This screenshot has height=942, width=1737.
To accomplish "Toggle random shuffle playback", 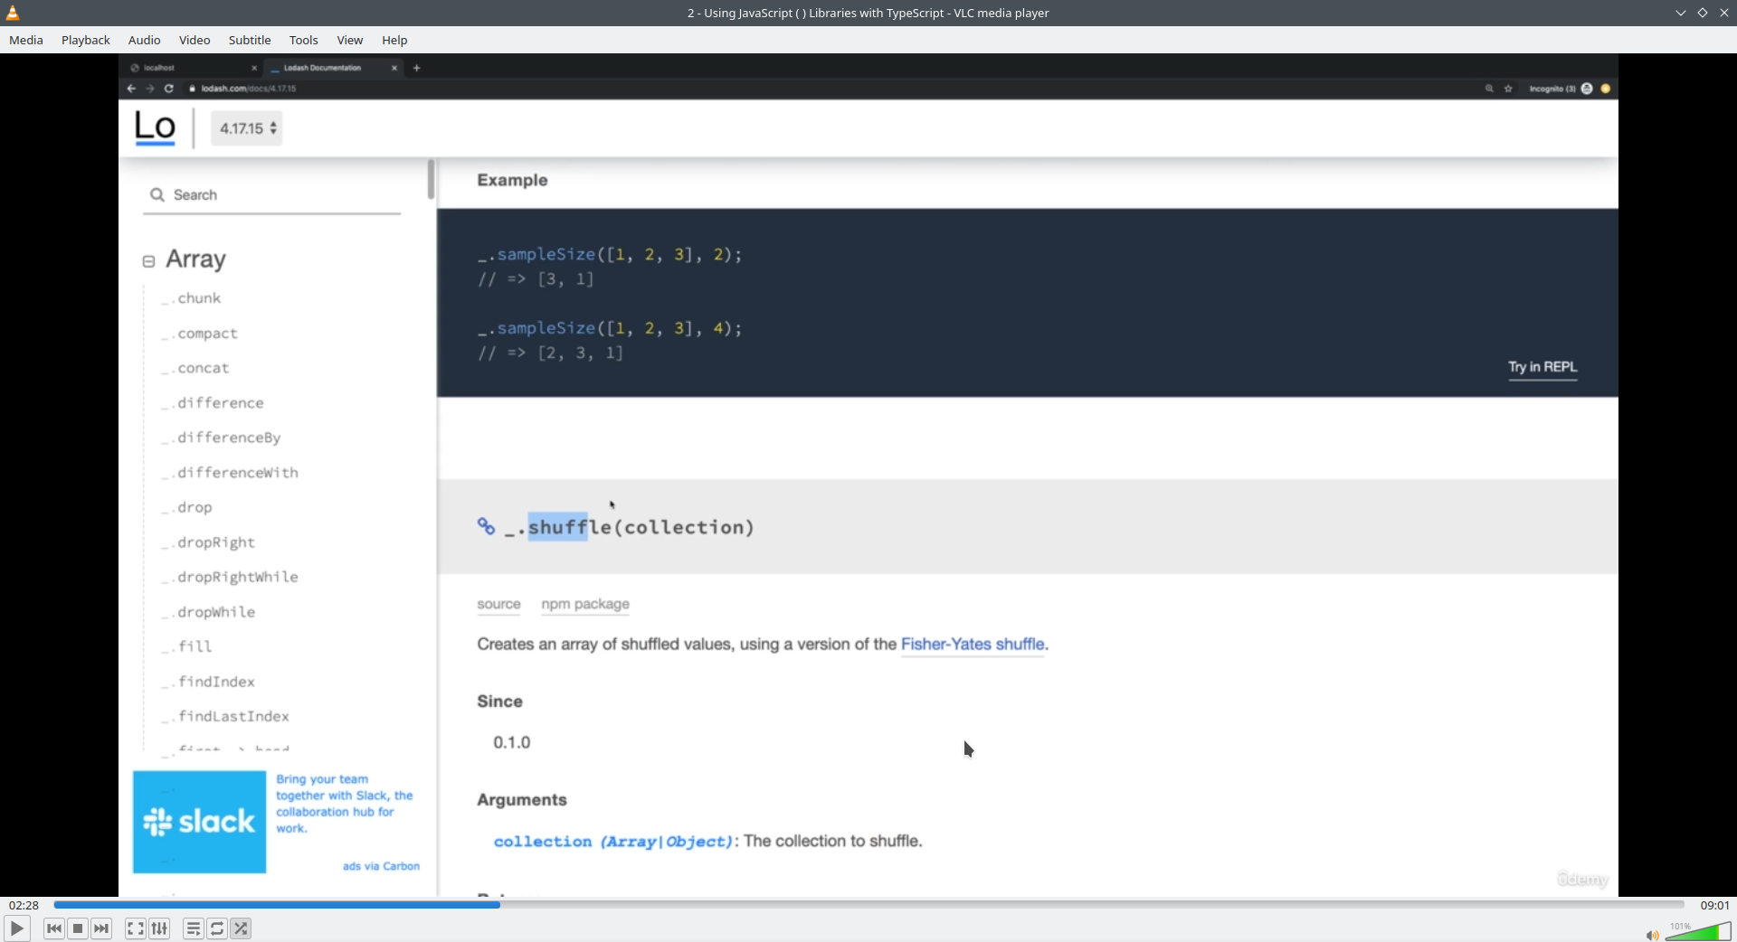I will [x=241, y=928].
